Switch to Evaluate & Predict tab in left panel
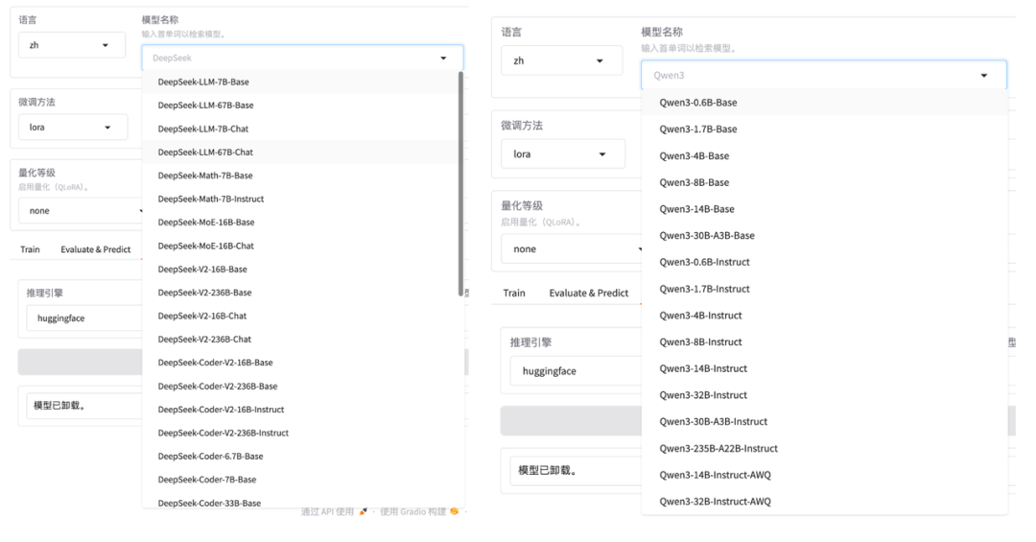This screenshot has height=542, width=1036. pos(96,249)
